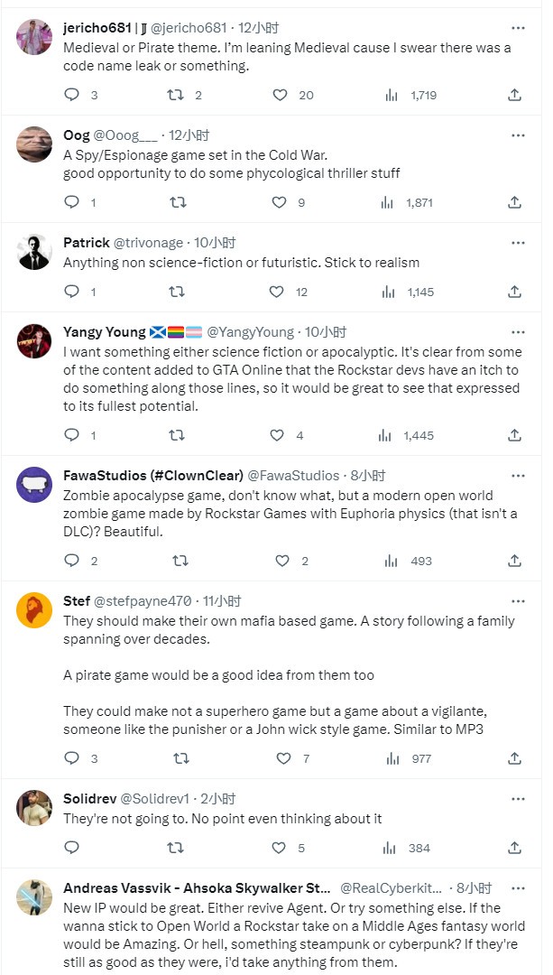Open more options for Patrick's tweet

point(518,243)
